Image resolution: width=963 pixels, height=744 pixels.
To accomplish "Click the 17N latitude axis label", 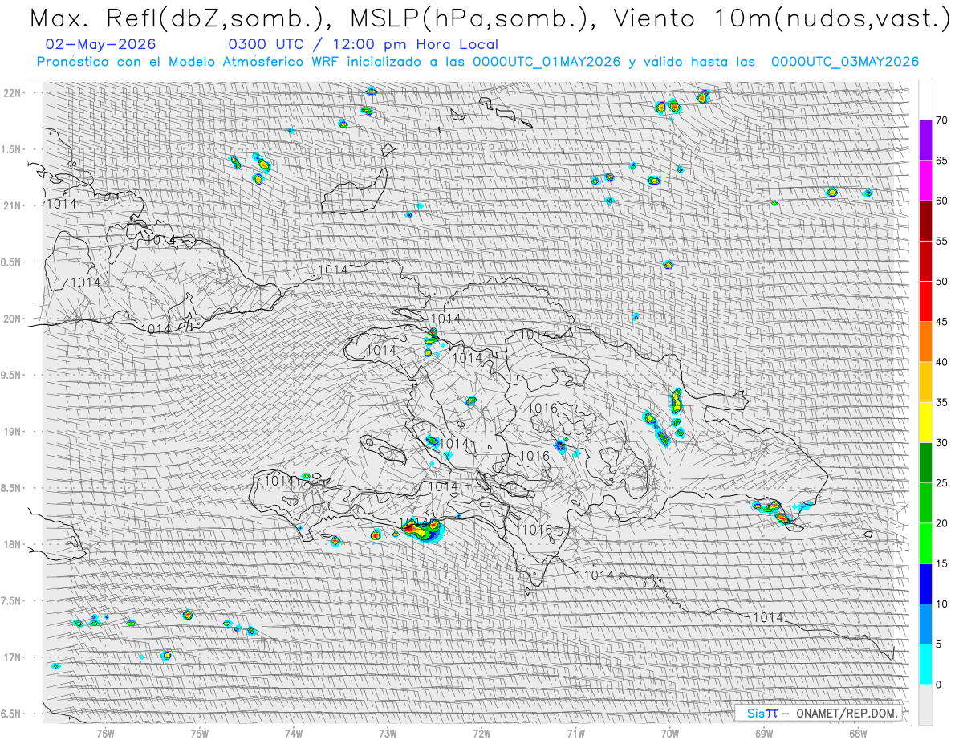I will (14, 657).
